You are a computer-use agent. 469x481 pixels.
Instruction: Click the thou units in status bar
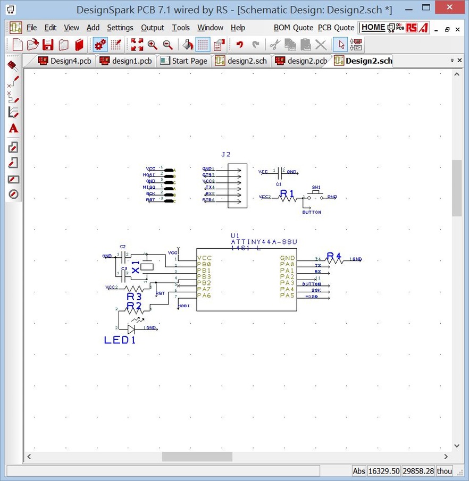tap(444, 471)
